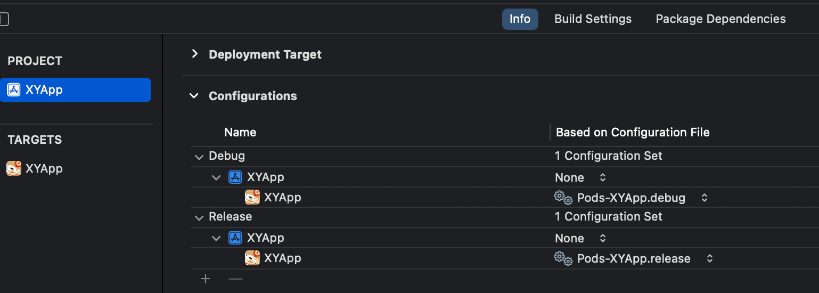Open None dropdown for Debug XYApp project

click(x=602, y=177)
